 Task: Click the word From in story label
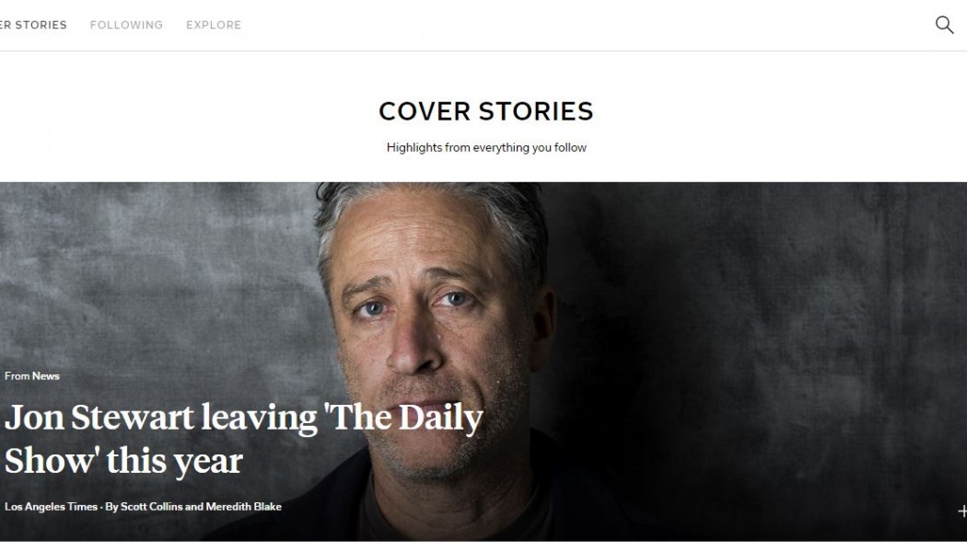click(x=17, y=375)
